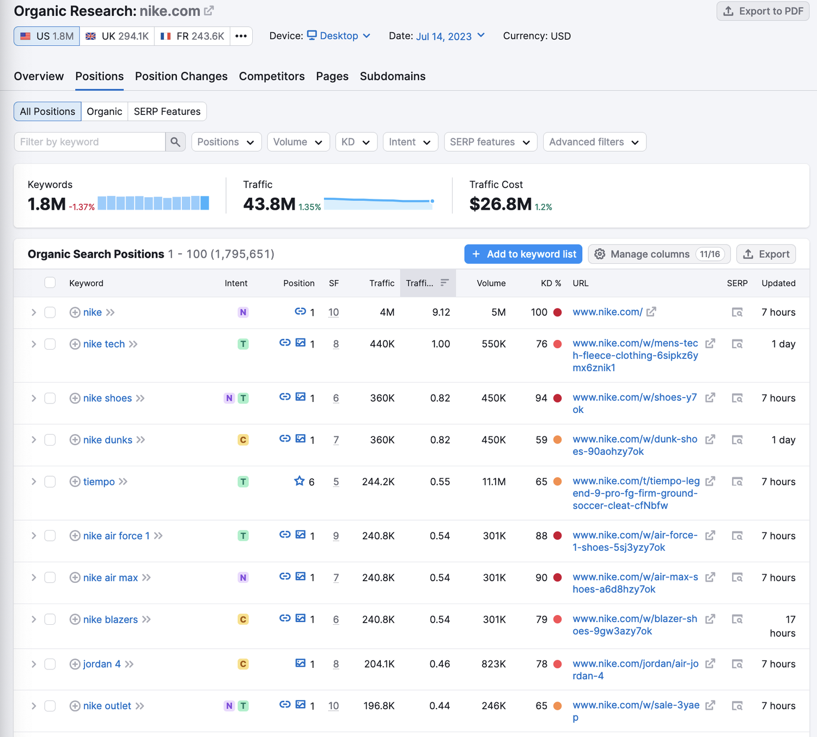Focus the Filter by keyword input
This screenshot has width=817, height=737.
tap(90, 142)
